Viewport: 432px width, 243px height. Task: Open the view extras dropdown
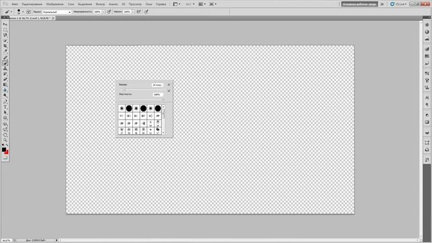[x=177, y=4]
